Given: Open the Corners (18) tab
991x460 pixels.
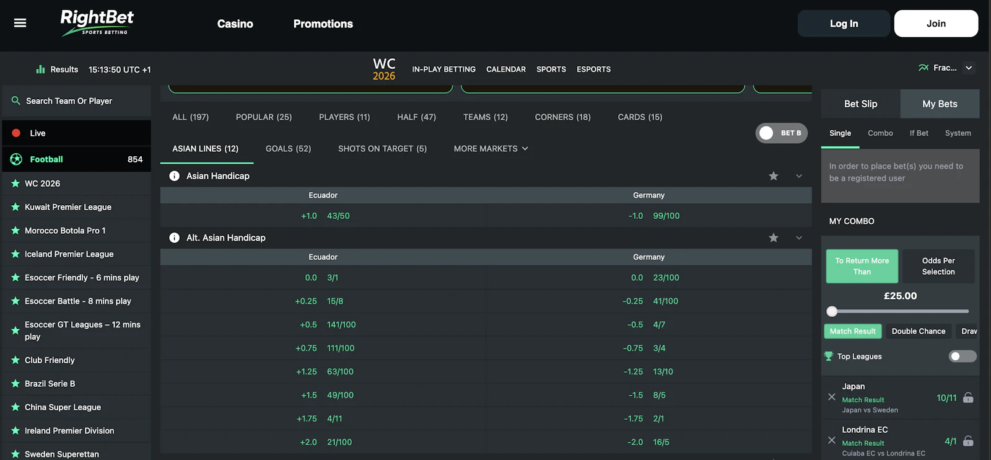Looking at the screenshot, I should point(563,117).
